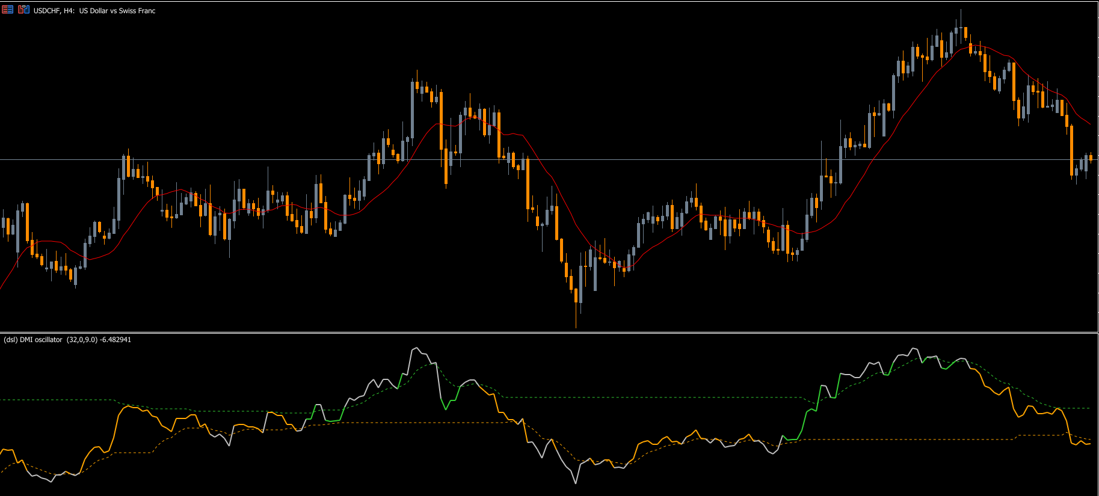Click the last candle at chart's right edge
The height and width of the screenshot is (496, 1099).
coord(1091,158)
